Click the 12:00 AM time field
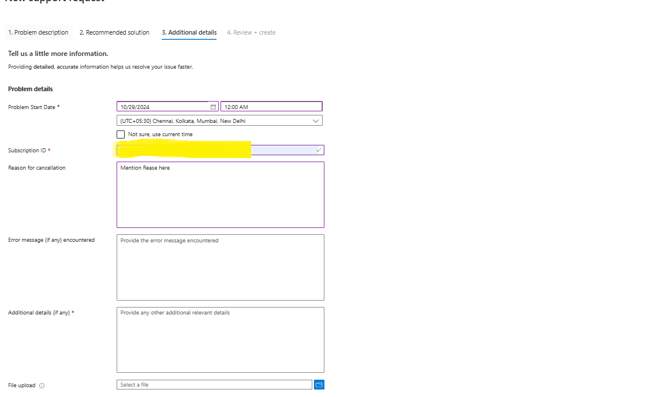This screenshot has height=397, width=665. click(271, 106)
